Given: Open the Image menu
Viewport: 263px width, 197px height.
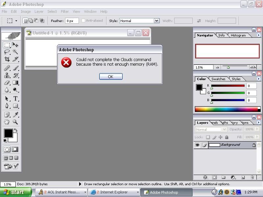Looking at the screenshot, I should tap(26, 11).
